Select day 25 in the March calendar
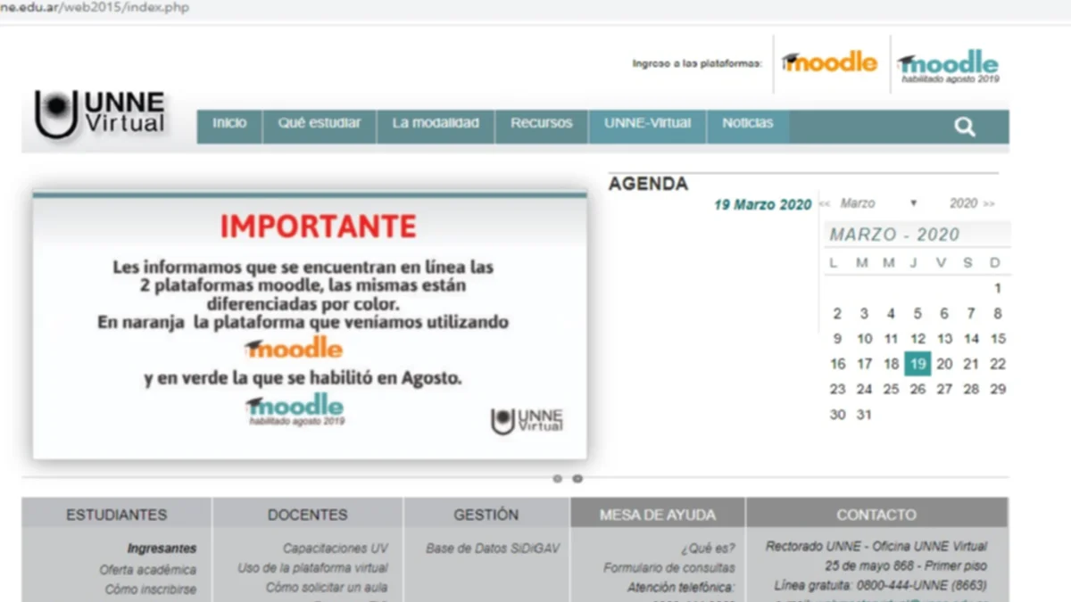This screenshot has height=602, width=1071. tap(891, 390)
